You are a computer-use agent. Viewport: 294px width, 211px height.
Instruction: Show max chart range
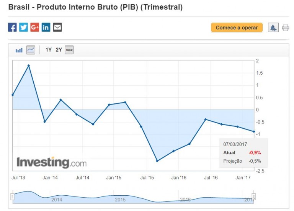click(69, 50)
